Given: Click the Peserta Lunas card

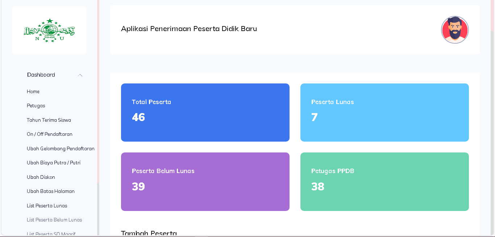Looking at the screenshot, I should pos(384,112).
